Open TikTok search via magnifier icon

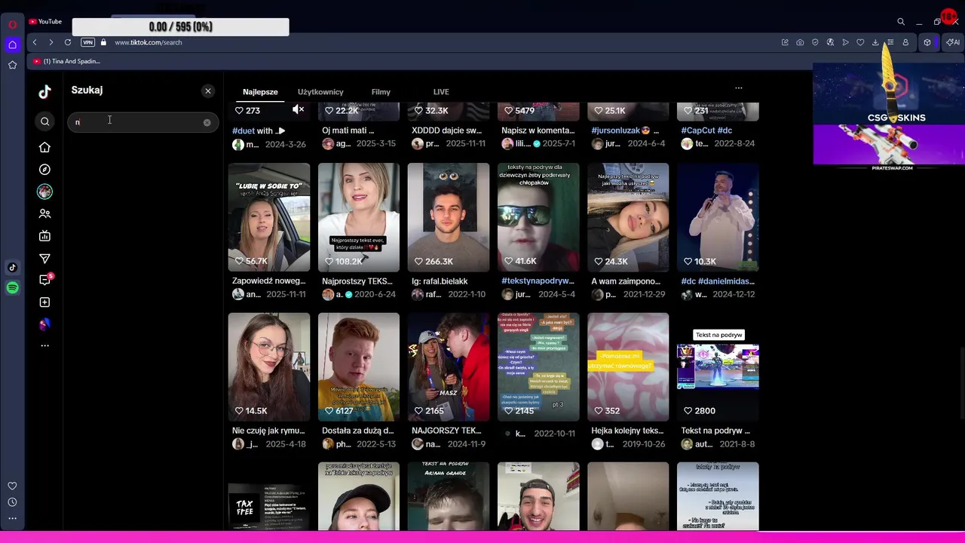click(44, 121)
